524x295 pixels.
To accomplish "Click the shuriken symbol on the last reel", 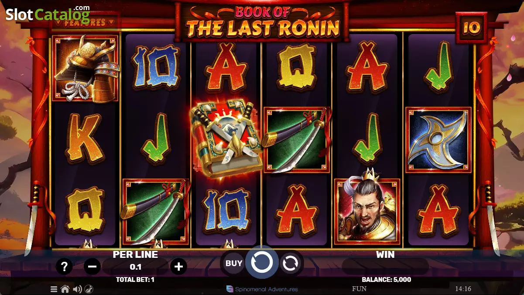I will pos(438,140).
